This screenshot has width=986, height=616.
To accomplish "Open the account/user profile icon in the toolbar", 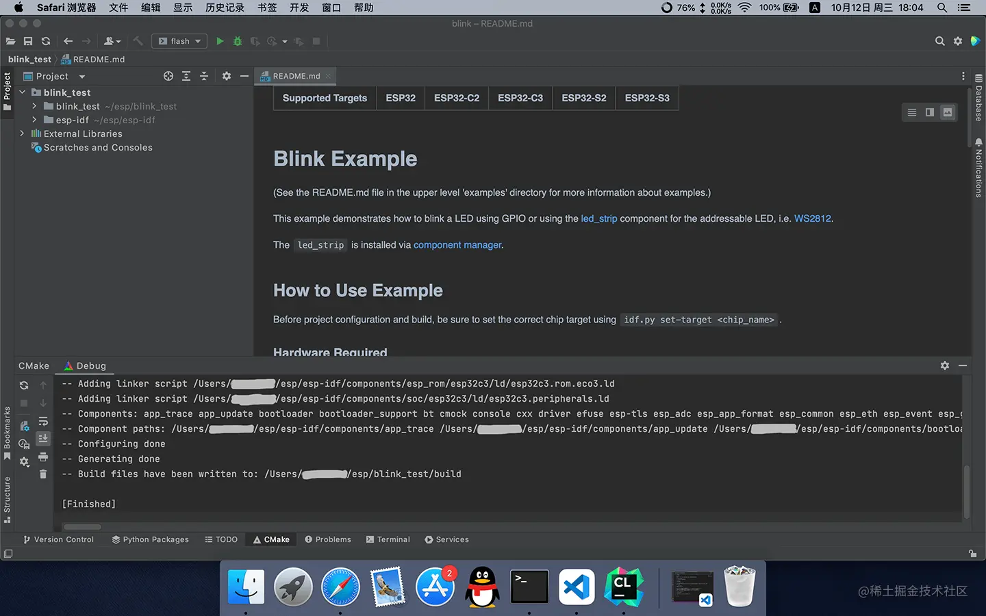I will coord(112,41).
